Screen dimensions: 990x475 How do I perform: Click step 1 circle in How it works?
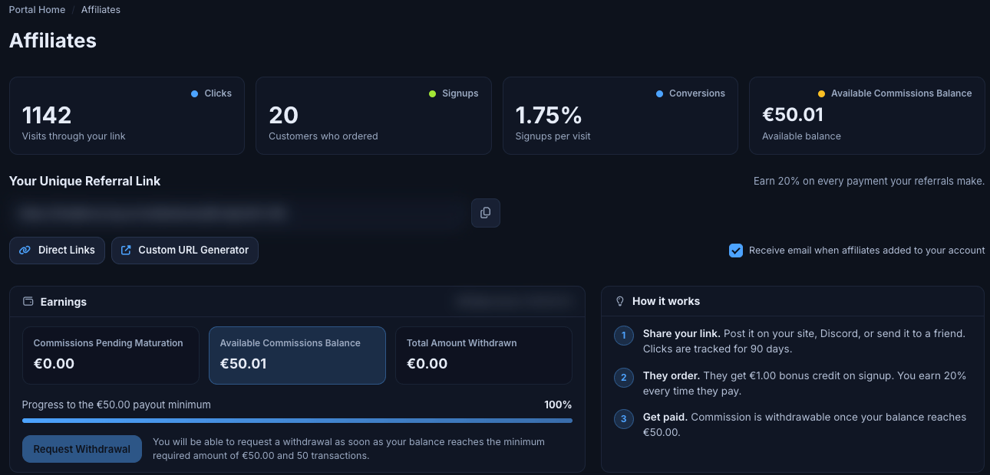click(x=623, y=336)
